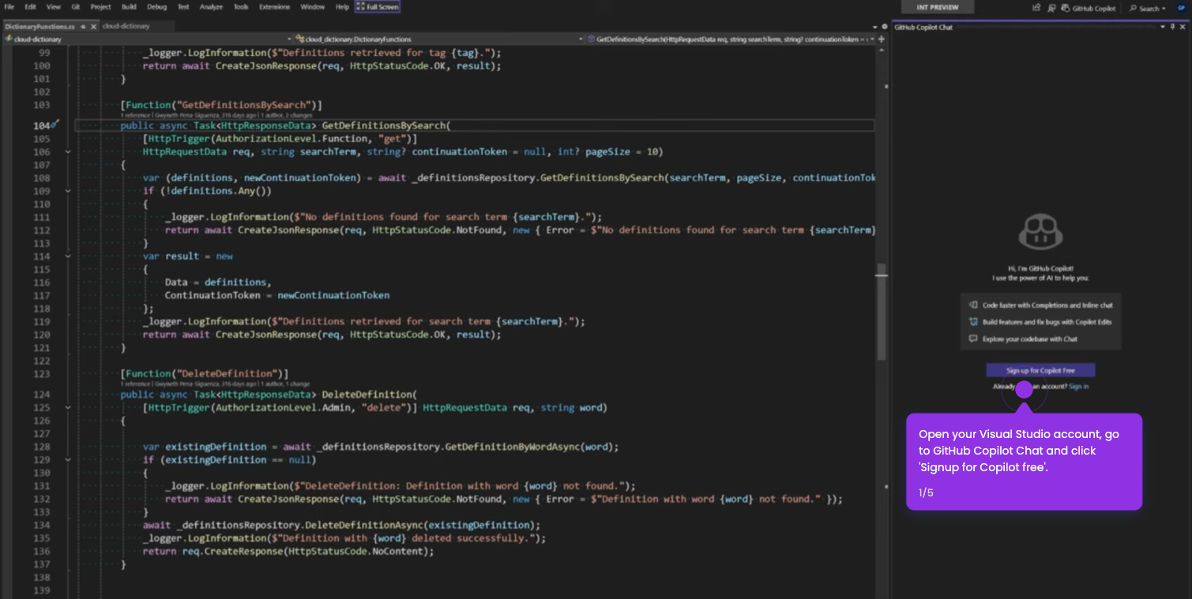
Task: Open the Build menu
Action: [129, 7]
